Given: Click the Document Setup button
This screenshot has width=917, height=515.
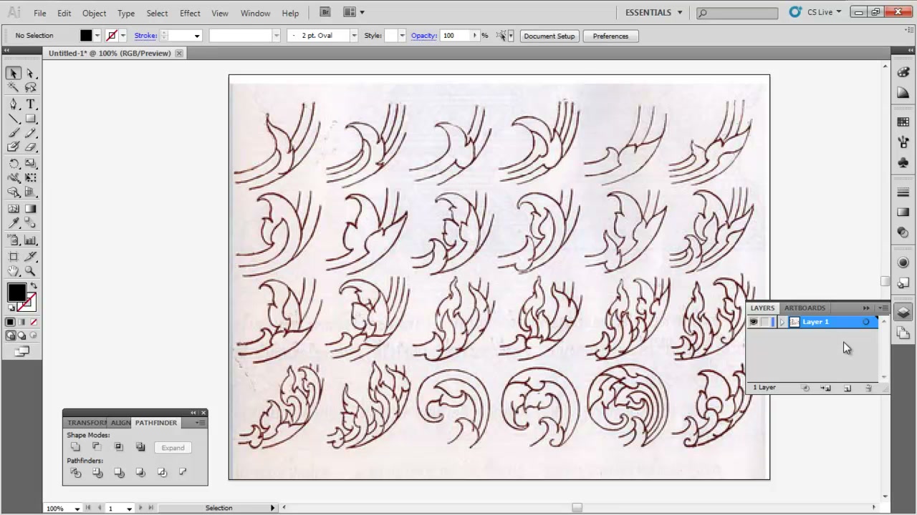Looking at the screenshot, I should coord(549,36).
